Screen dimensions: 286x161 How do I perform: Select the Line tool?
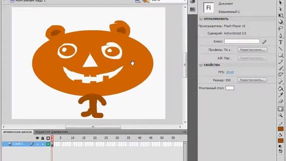point(281,49)
